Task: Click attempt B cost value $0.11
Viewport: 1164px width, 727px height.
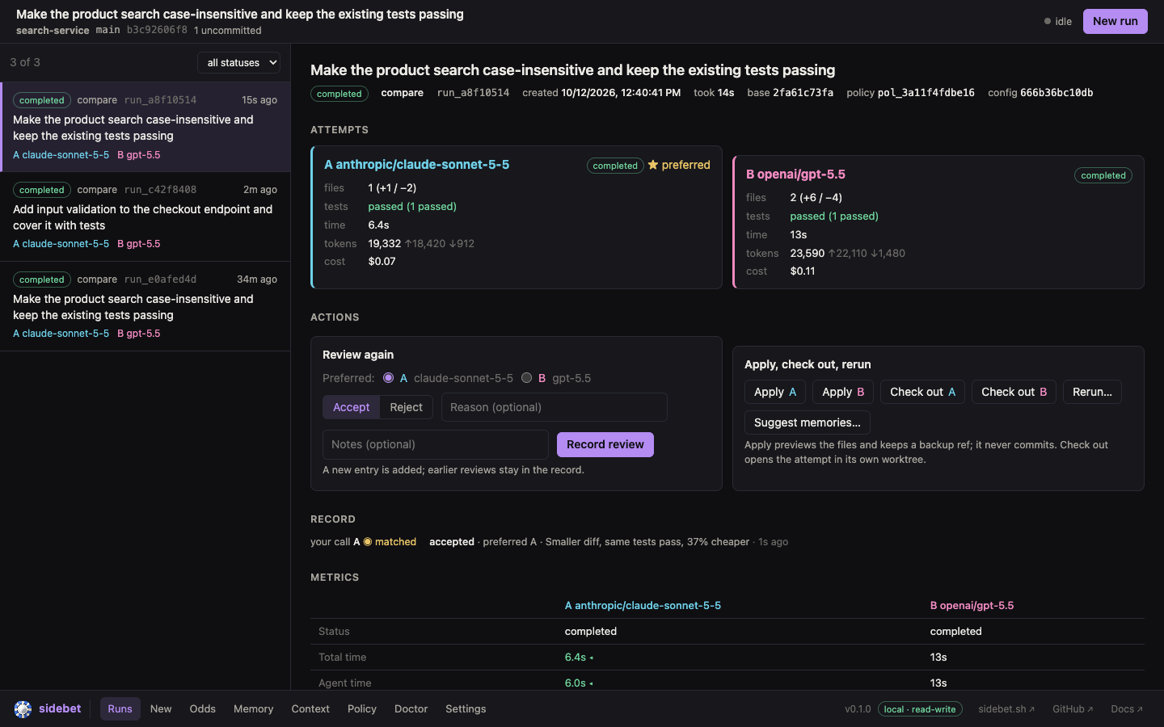Action: point(803,271)
